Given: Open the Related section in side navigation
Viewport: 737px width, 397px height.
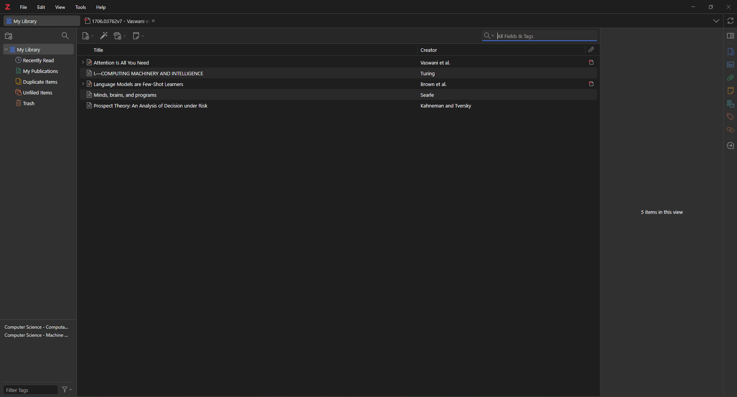Looking at the screenshot, I should tap(730, 130).
